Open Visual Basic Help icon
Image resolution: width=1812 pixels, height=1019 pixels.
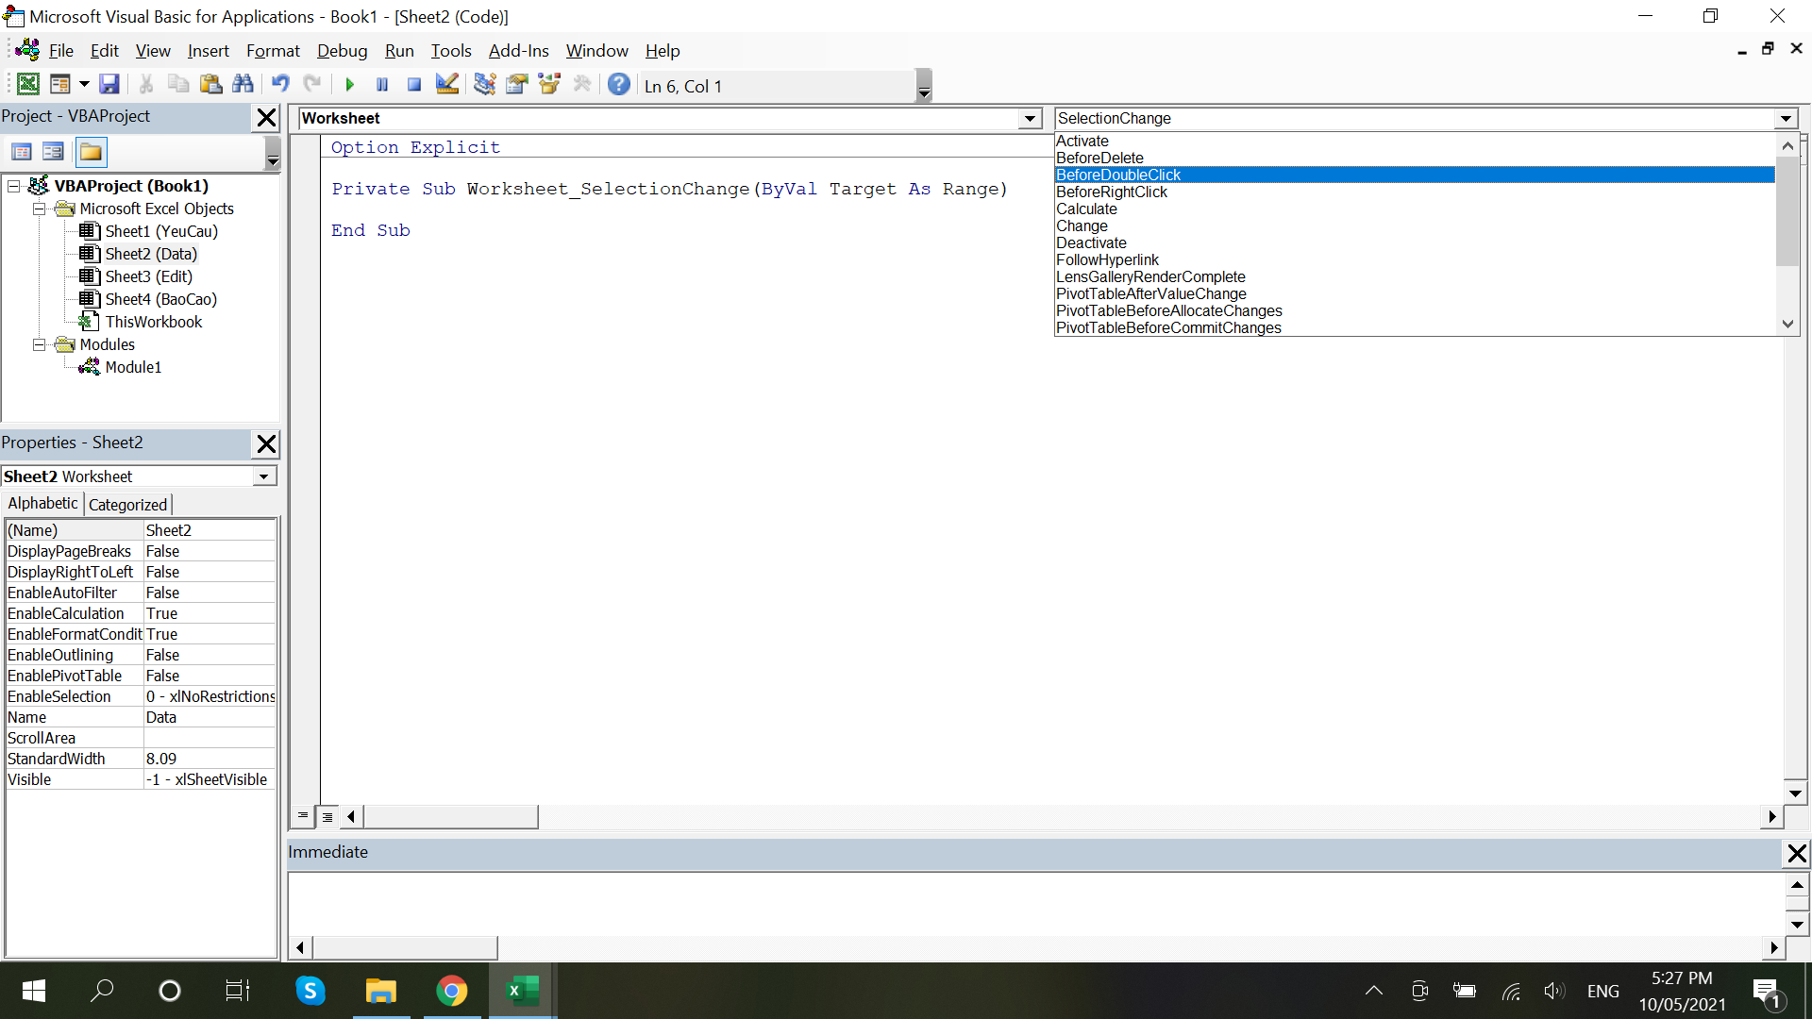click(619, 85)
